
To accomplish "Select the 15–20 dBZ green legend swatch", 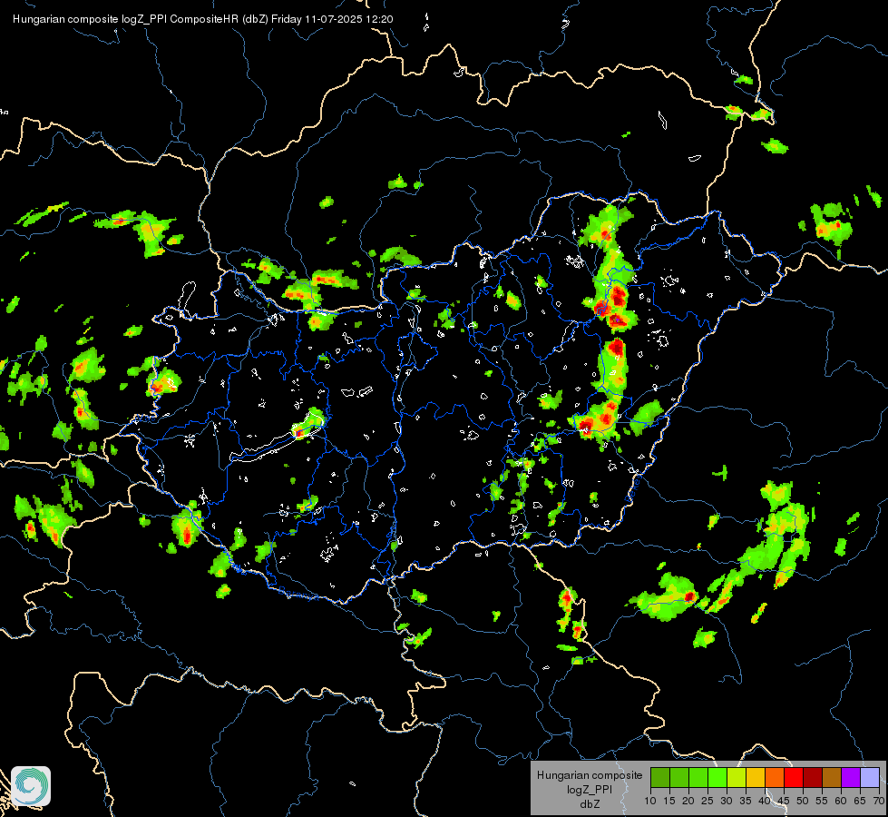I will tap(679, 777).
